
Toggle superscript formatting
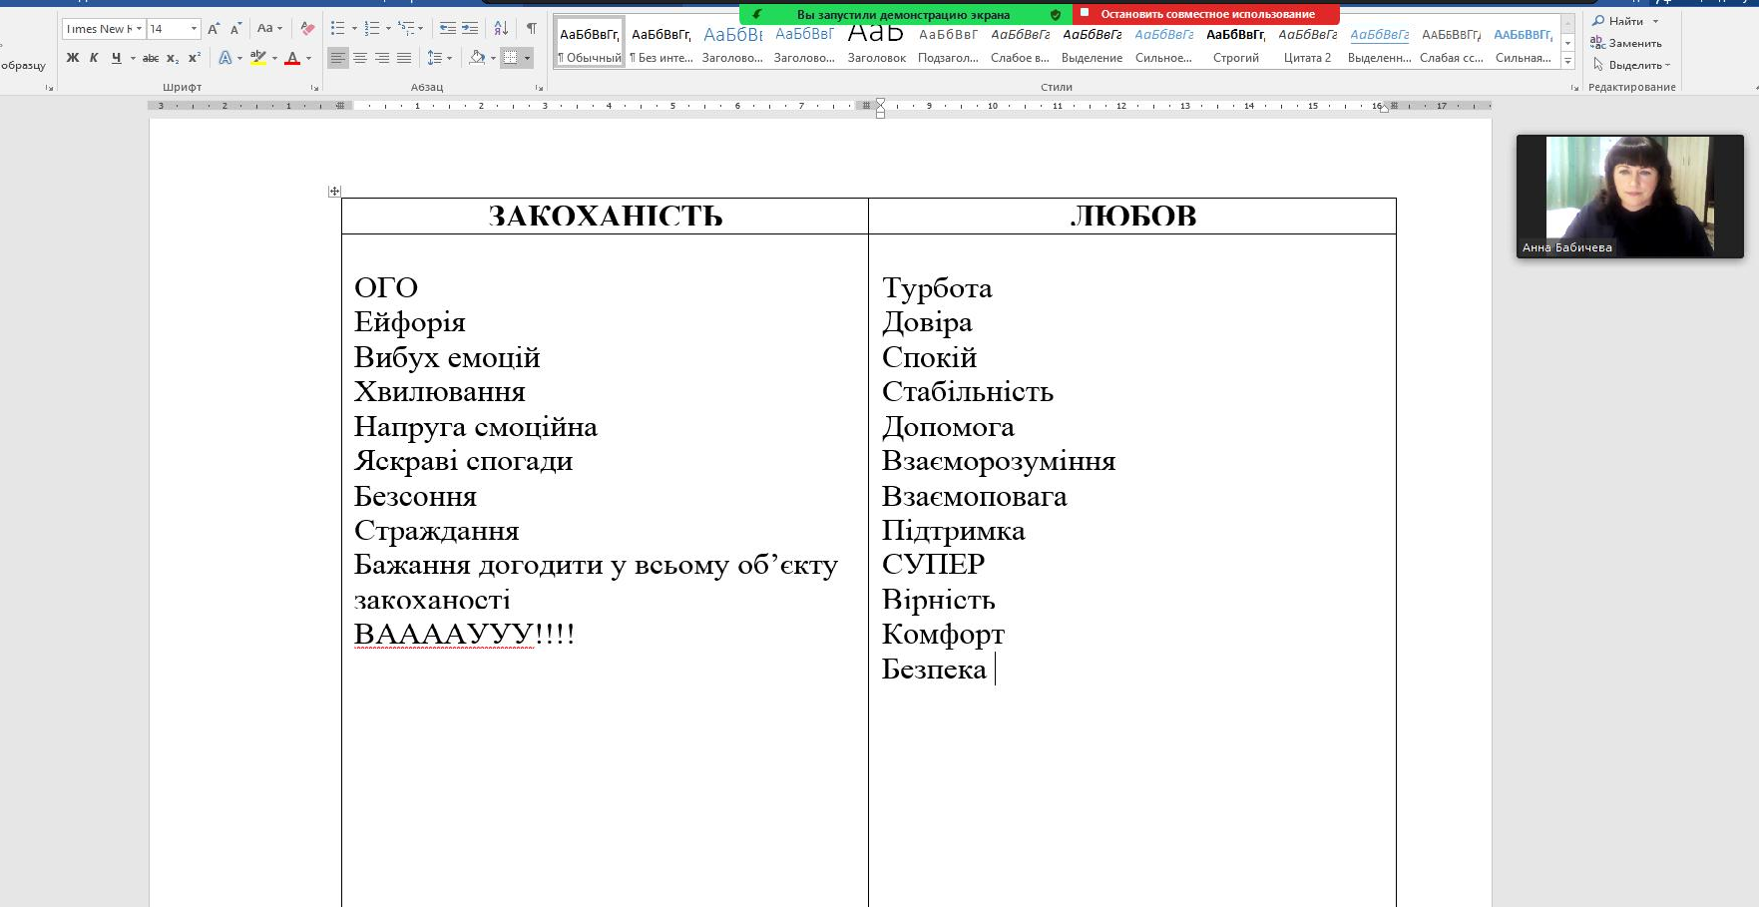point(195,58)
